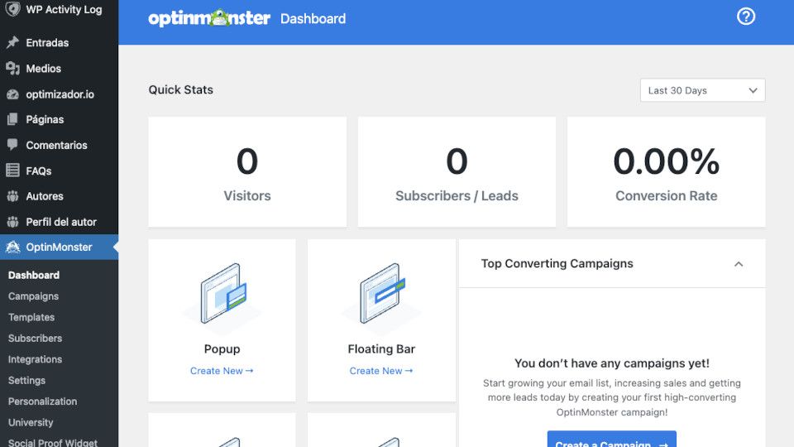Click the Visitors stat card
794x447 pixels.
click(247, 172)
